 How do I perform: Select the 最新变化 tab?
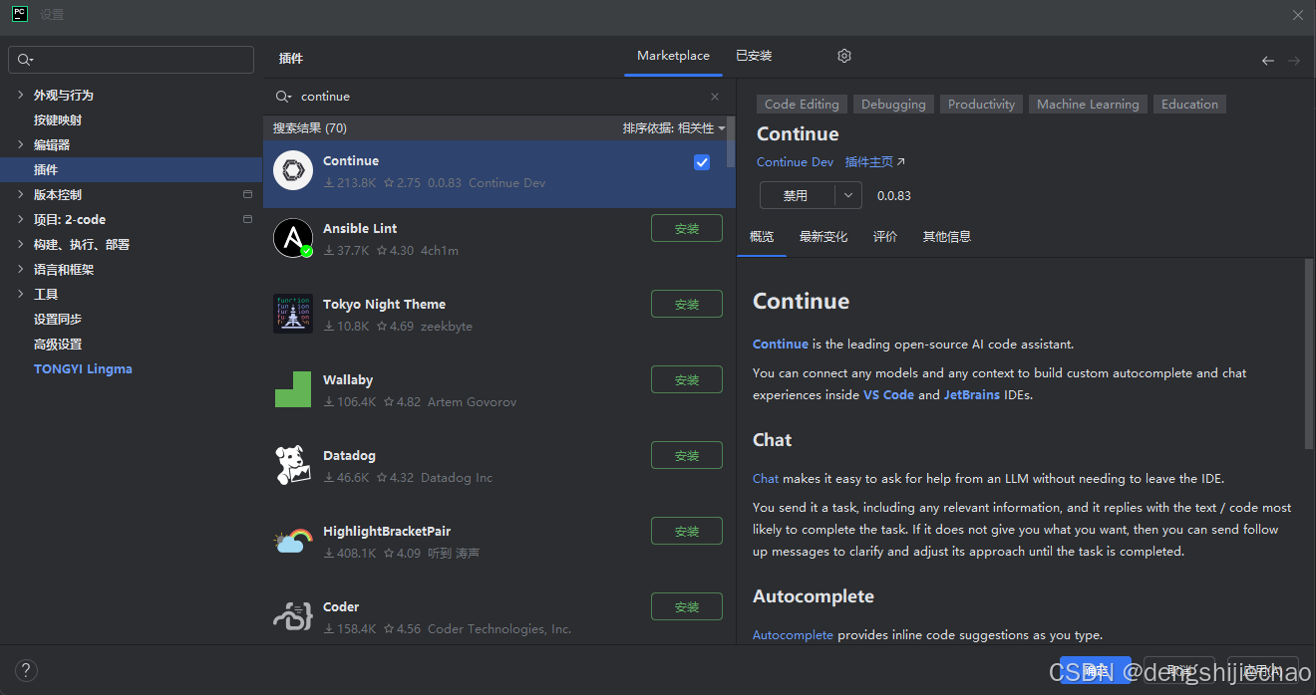823,237
